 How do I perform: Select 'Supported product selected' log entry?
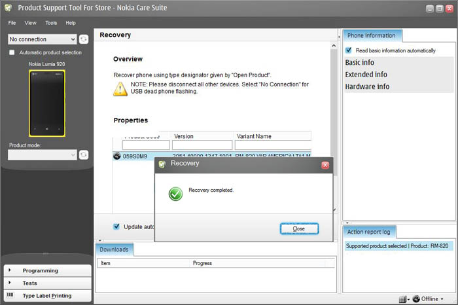(398, 246)
